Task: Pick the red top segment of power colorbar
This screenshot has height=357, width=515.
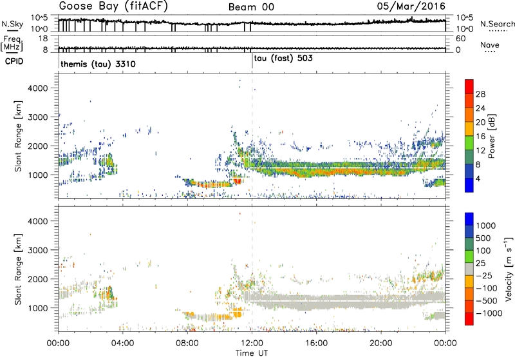Action: point(469,87)
